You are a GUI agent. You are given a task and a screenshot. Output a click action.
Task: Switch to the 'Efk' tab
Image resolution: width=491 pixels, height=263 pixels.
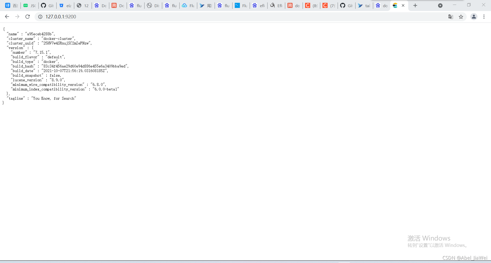pos(276,5)
